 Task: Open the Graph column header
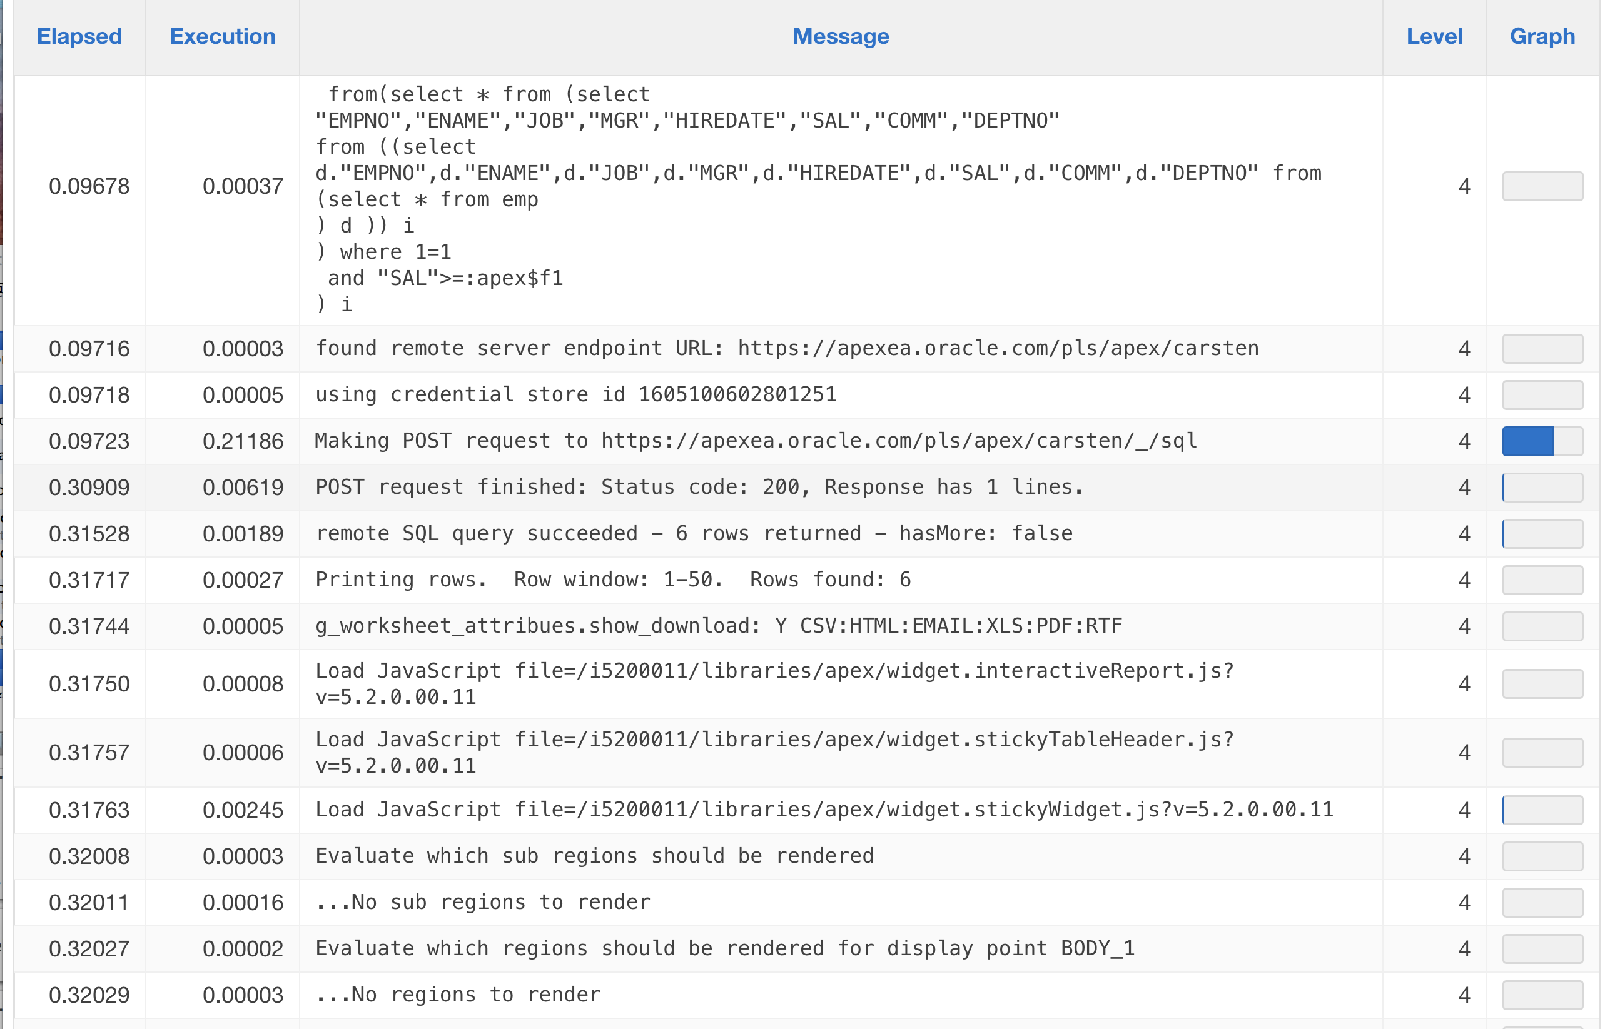tap(1542, 36)
